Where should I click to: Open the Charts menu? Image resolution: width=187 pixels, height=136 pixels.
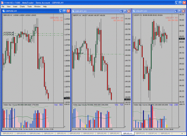click(22, 7)
